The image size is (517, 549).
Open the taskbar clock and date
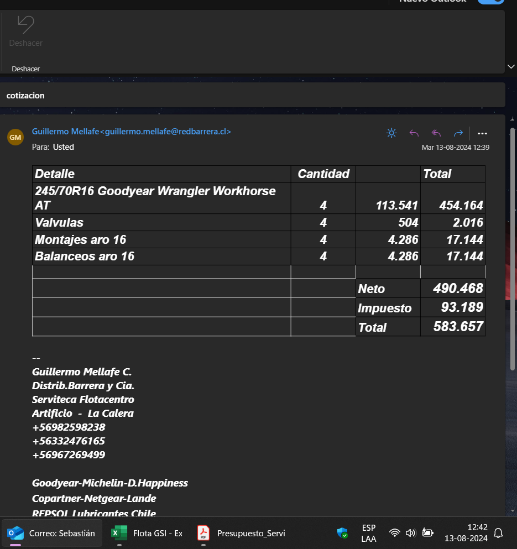pos(466,533)
